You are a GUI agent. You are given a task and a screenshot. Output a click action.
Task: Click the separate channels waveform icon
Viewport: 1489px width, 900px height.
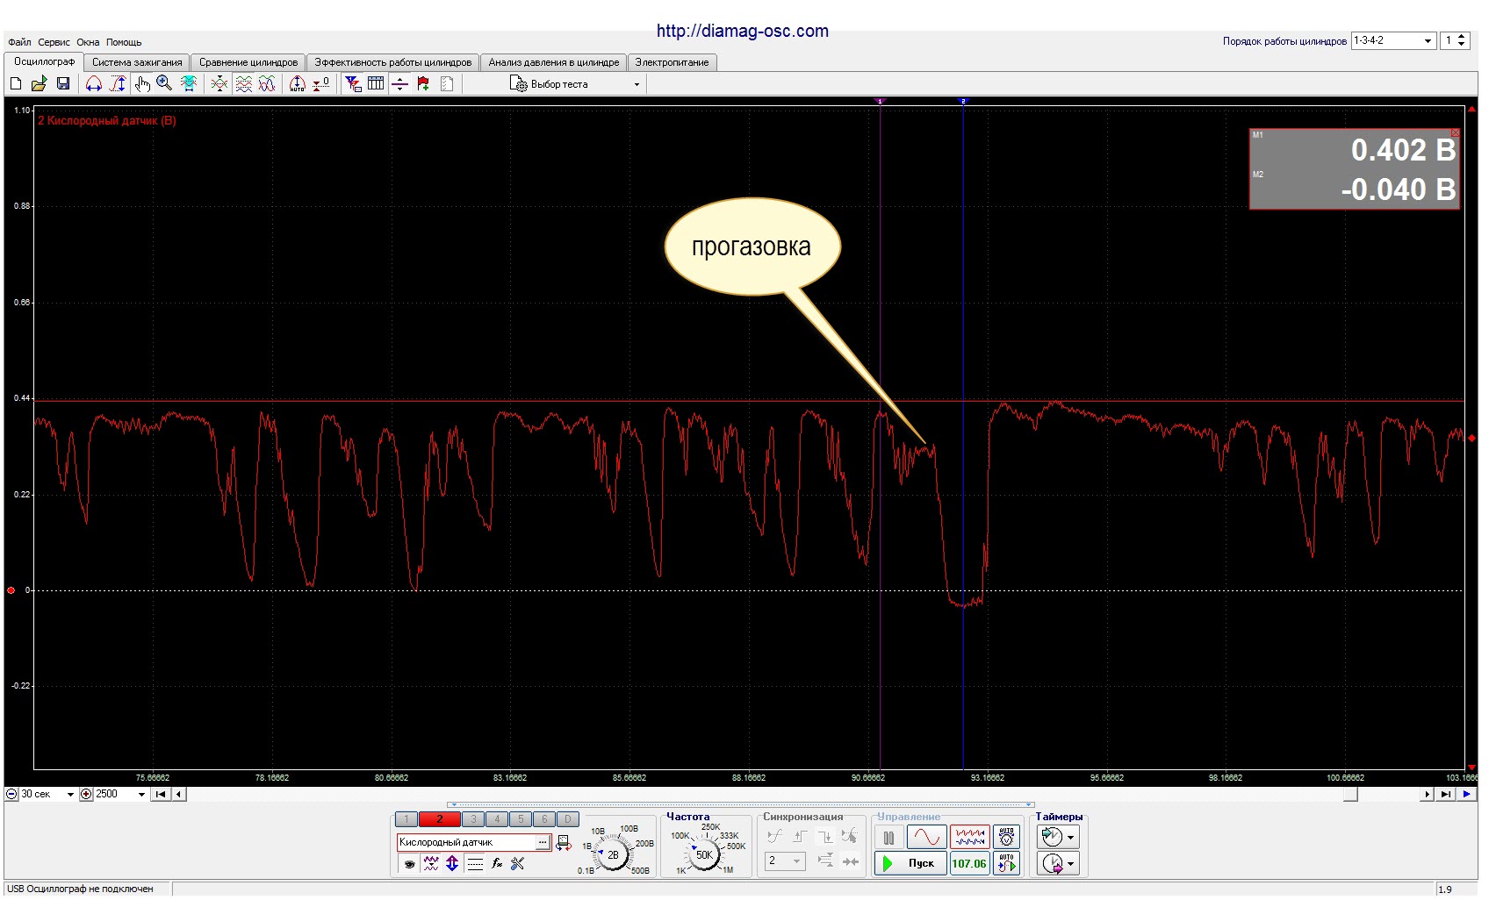point(243,83)
